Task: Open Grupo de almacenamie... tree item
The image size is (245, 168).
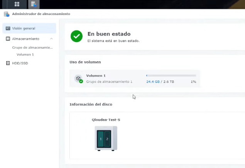Action: pyautogui.click(x=32, y=47)
